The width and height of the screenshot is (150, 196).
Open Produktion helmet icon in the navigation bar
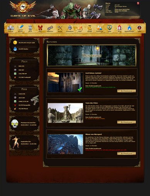pyautogui.click(x=70, y=28)
